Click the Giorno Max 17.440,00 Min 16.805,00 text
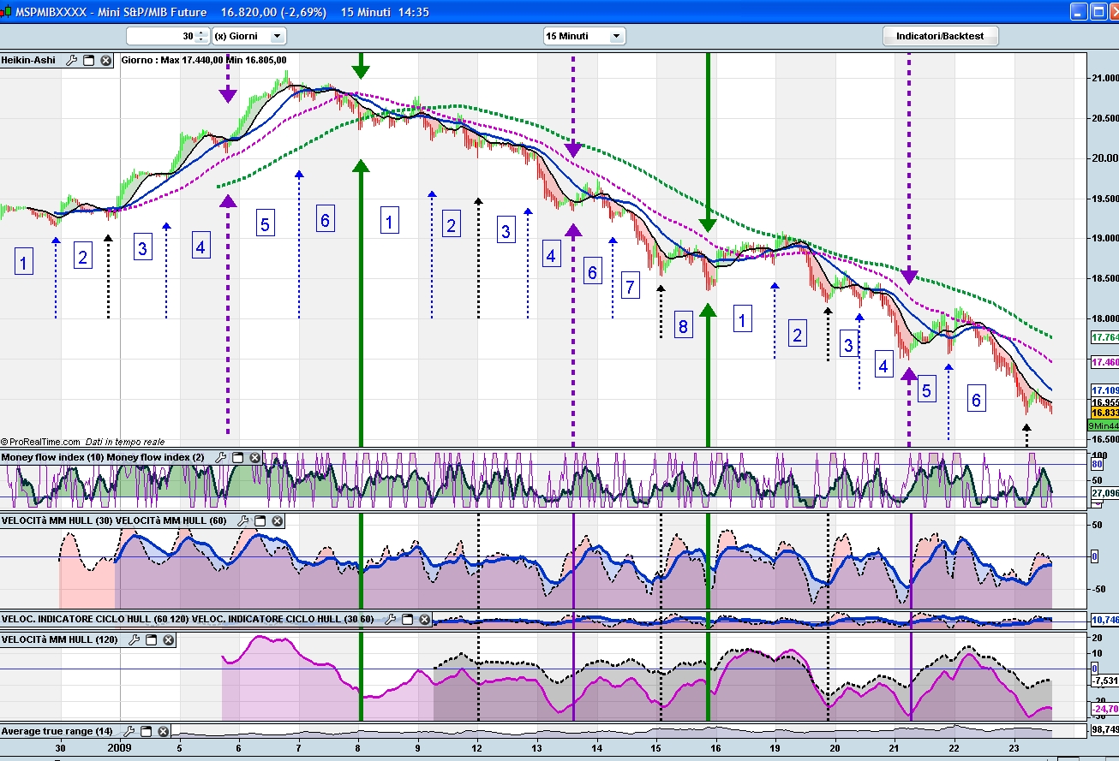1119x761 pixels. pyautogui.click(x=204, y=61)
